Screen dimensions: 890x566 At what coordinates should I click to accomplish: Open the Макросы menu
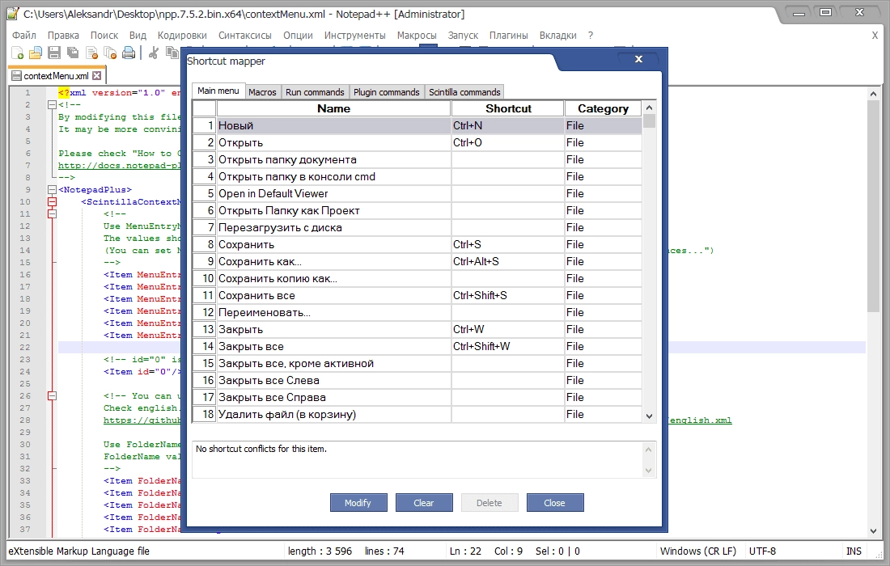coord(417,35)
